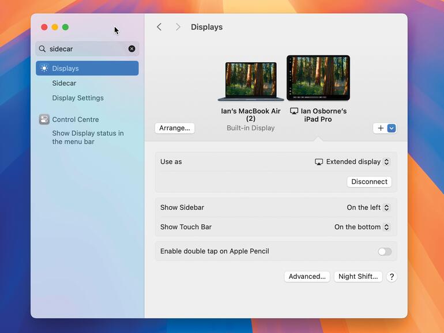Open the Show Touch Bar position dropdown
Image resolution: width=444 pixels, height=333 pixels.
click(x=362, y=227)
